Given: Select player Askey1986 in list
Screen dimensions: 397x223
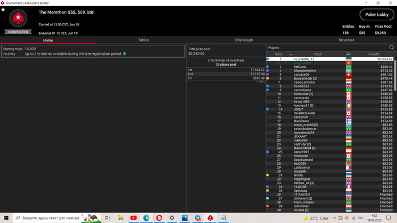Looking at the screenshot, I should coord(330,101).
